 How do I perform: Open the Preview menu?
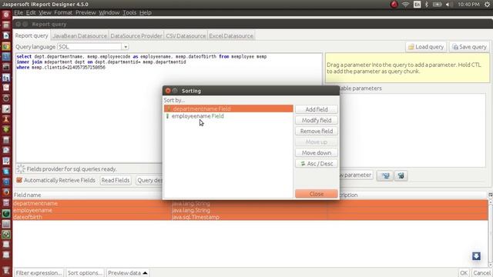coord(86,12)
